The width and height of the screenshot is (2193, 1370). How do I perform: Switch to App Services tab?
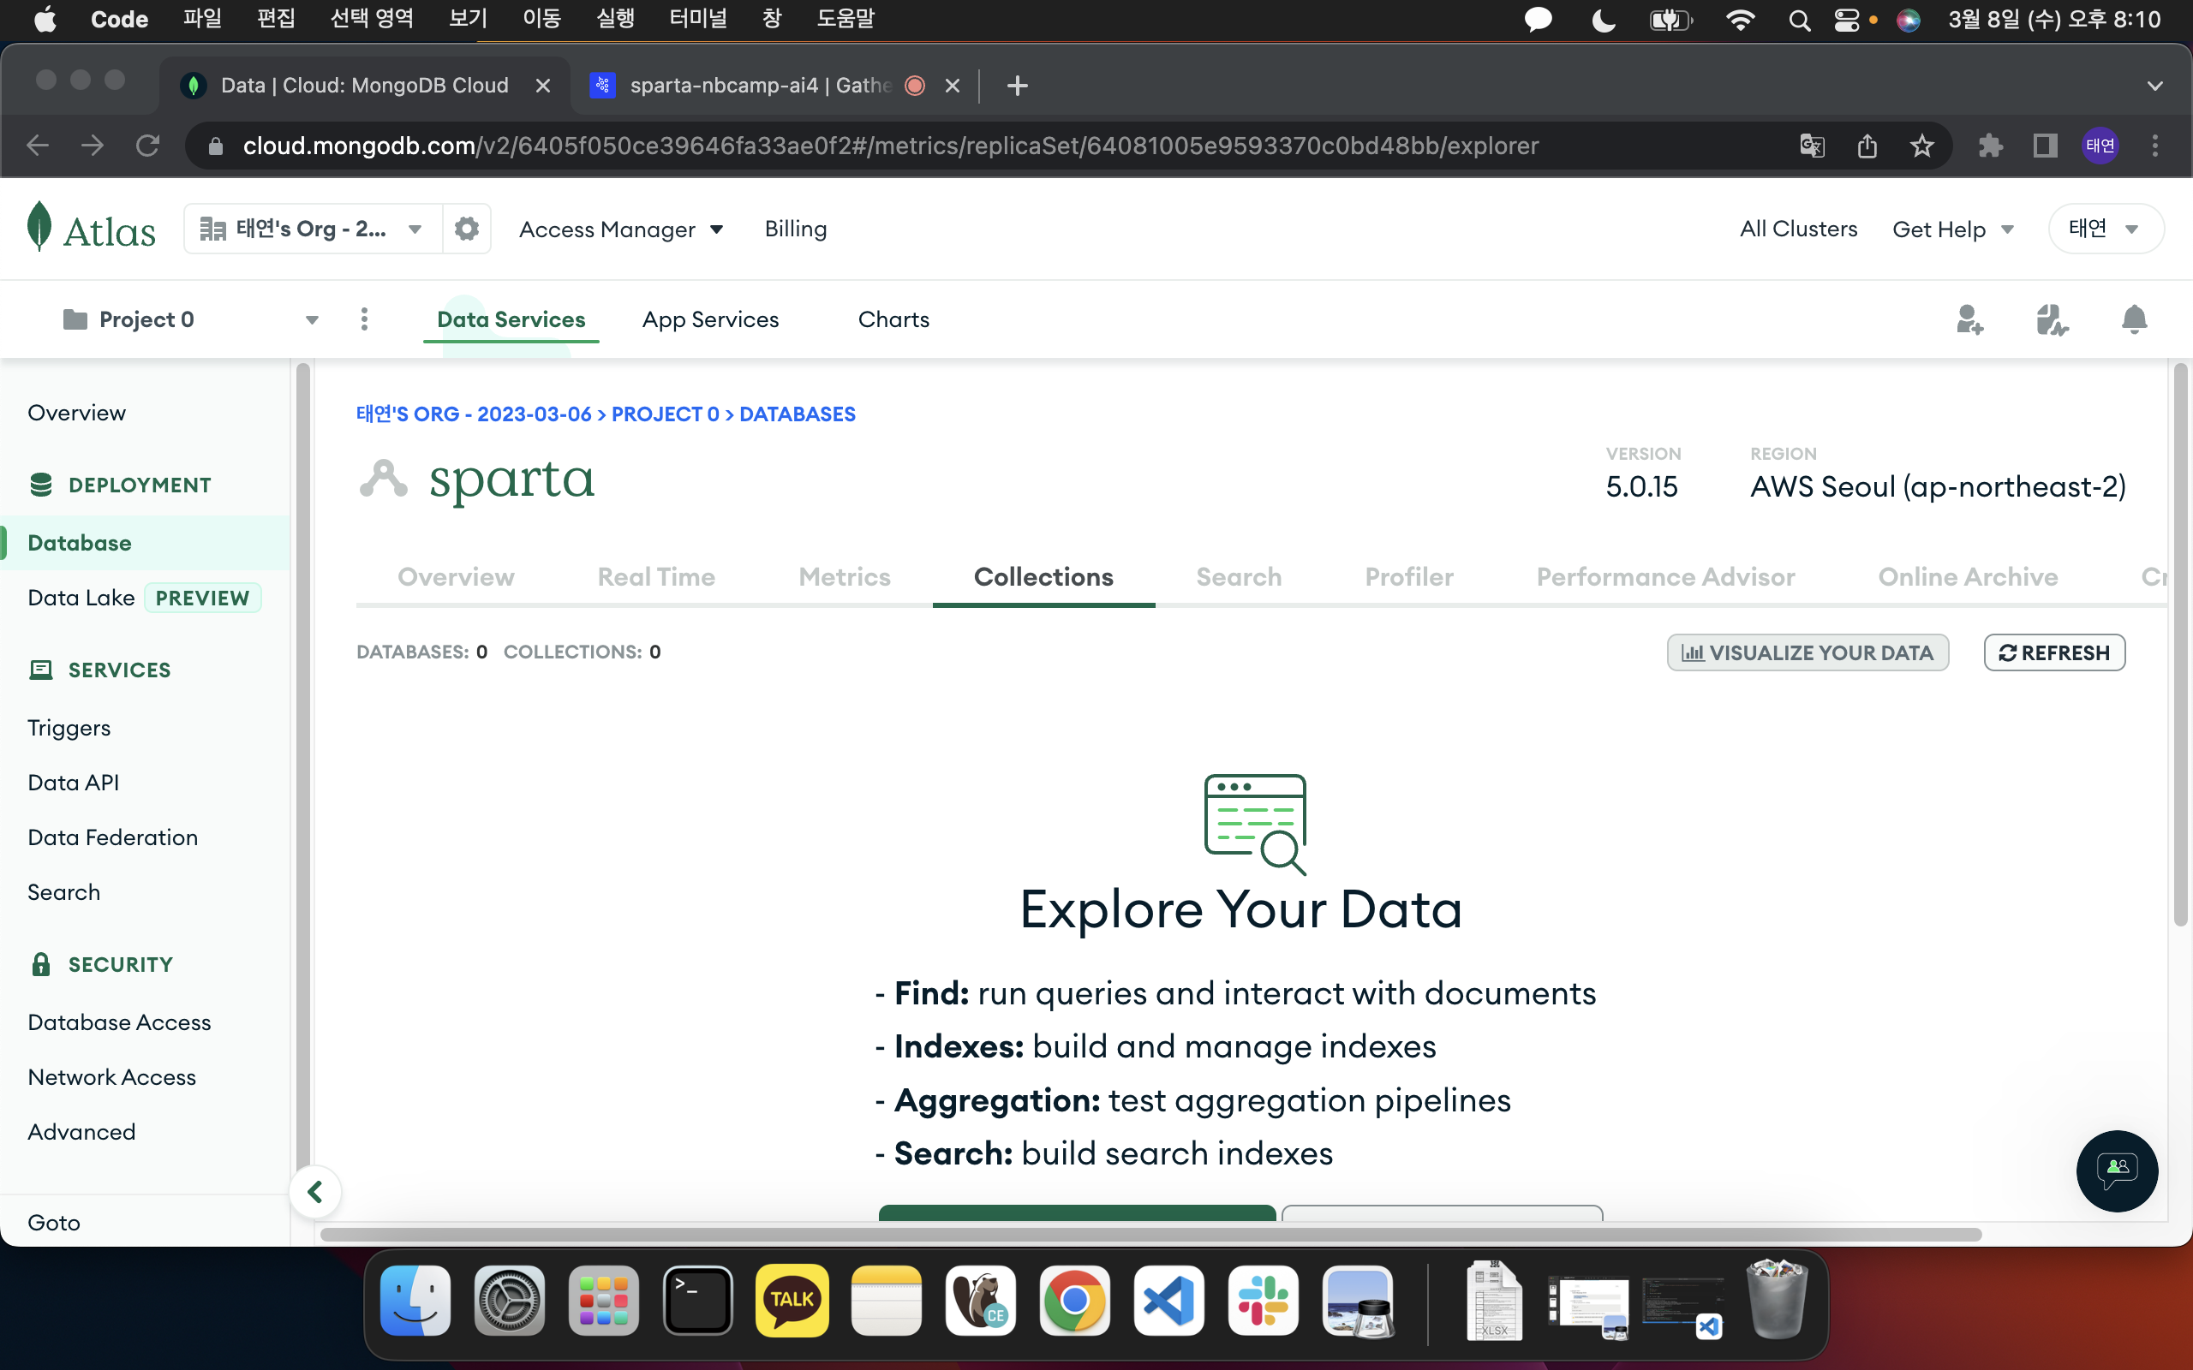(710, 319)
